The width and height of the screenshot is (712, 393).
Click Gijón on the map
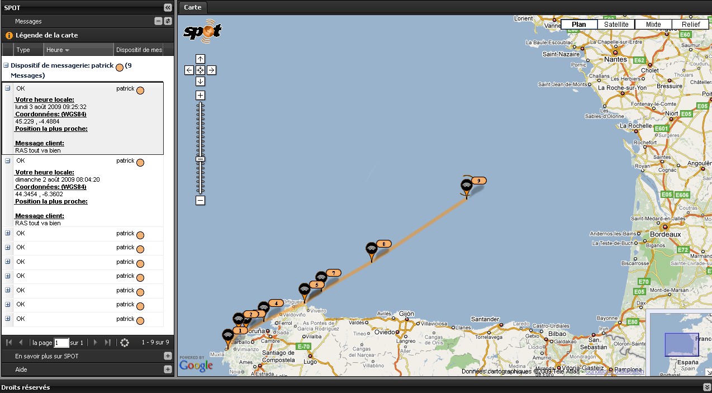click(x=406, y=314)
